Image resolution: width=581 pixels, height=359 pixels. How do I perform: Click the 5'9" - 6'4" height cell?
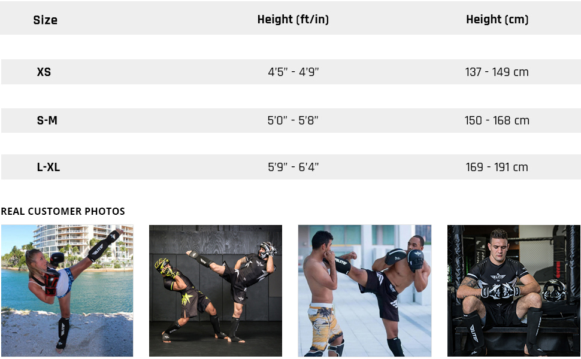293,167
